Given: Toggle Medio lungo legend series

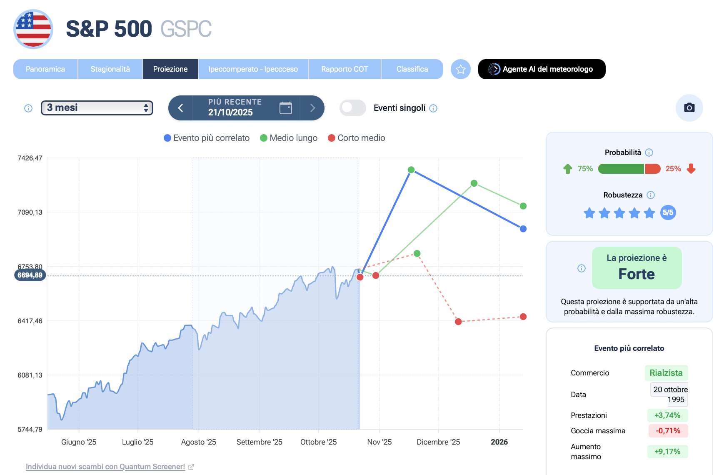Looking at the screenshot, I should pos(288,138).
